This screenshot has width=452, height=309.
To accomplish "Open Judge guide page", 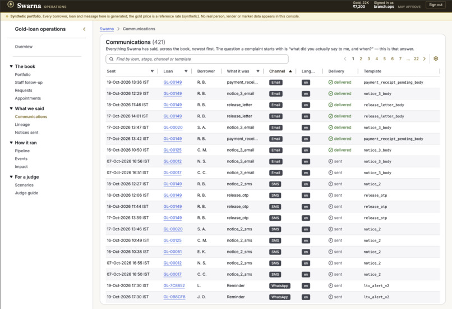I will click(x=26, y=193).
